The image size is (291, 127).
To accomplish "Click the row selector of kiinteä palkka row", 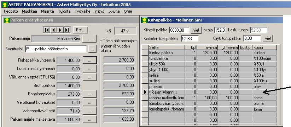I will [145, 53].
